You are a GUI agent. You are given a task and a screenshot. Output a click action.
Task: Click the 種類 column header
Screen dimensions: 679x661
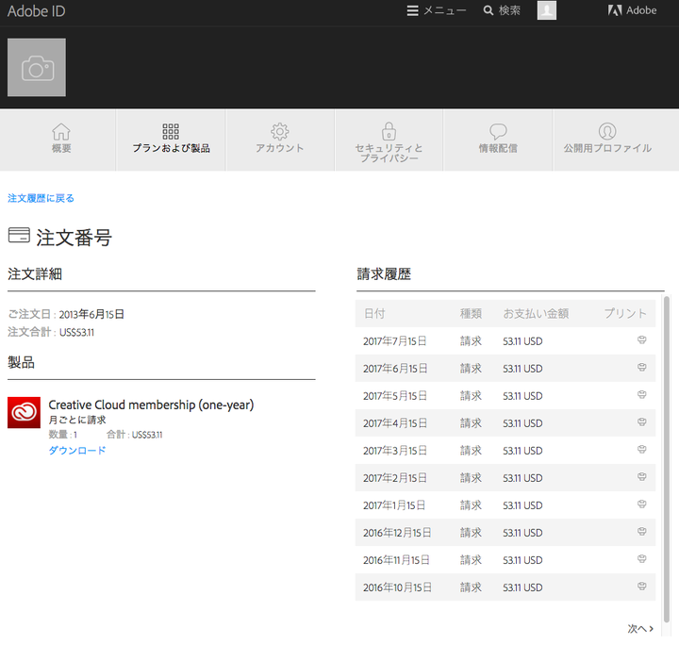[x=471, y=313]
